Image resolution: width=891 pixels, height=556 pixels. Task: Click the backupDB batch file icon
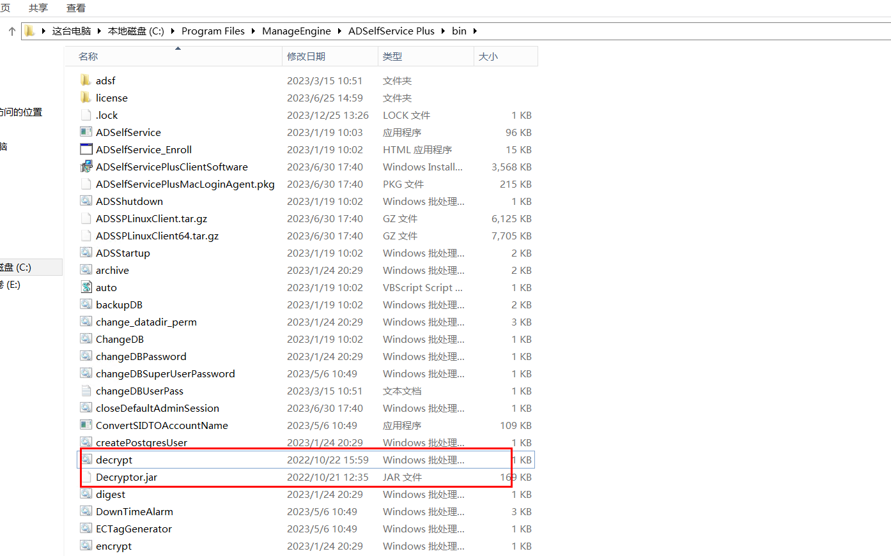click(86, 304)
